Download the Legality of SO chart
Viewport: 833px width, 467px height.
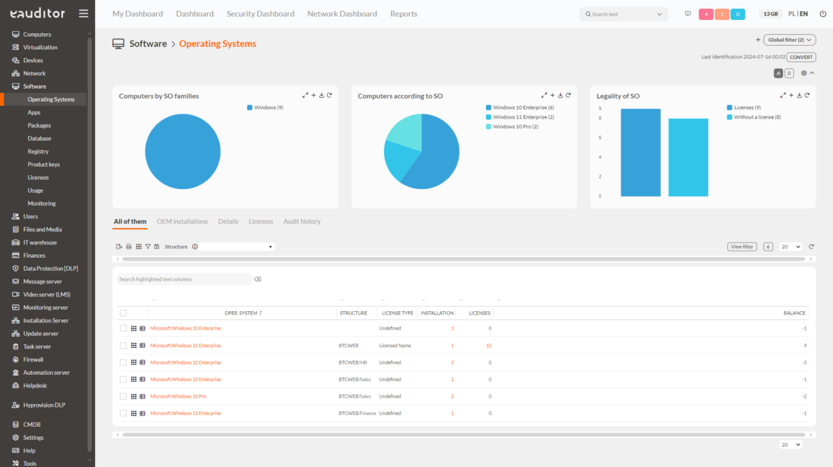pos(800,95)
